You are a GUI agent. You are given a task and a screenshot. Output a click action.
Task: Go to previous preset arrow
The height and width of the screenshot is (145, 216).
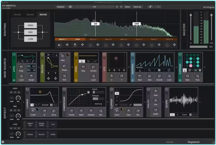point(117,7)
